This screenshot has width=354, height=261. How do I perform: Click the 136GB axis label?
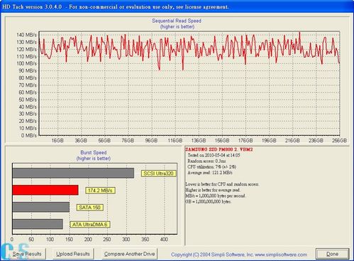pos(199,141)
